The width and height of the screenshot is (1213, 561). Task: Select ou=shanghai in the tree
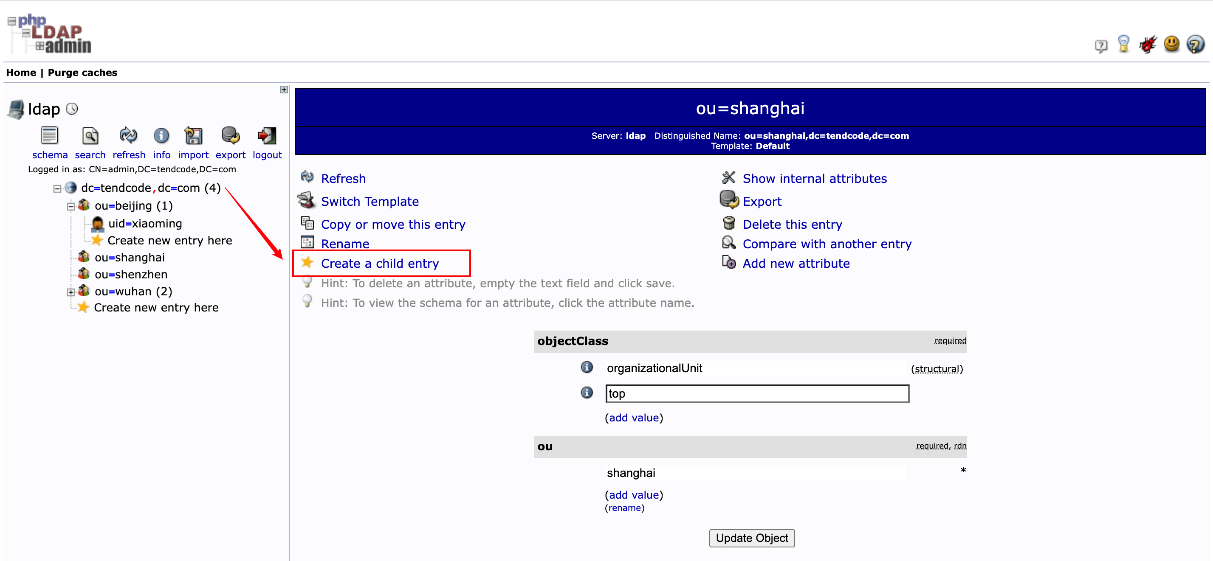130,258
